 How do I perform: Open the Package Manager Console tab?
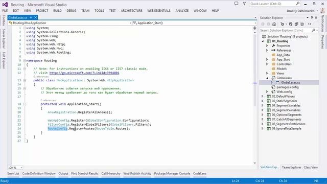tap(172, 174)
